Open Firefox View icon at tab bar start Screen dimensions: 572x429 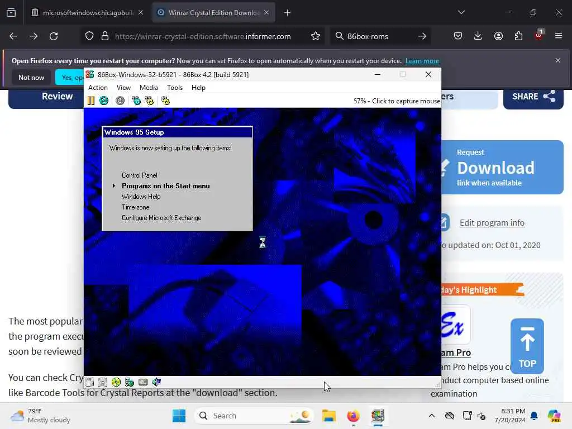[11, 12]
